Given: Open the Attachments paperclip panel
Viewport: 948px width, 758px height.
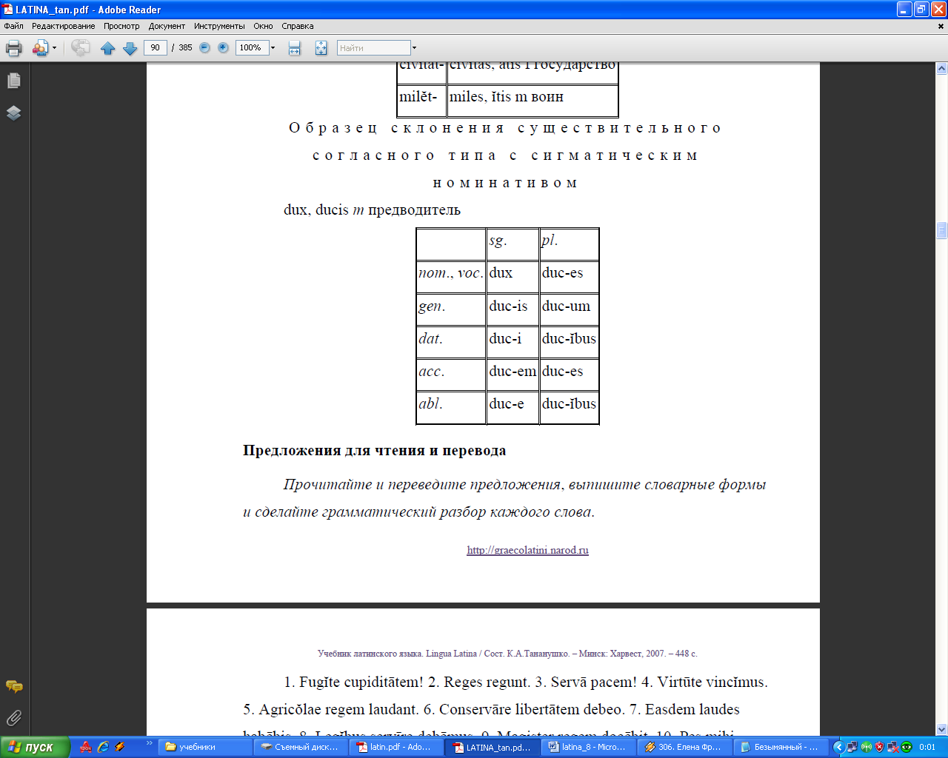Looking at the screenshot, I should (x=13, y=718).
